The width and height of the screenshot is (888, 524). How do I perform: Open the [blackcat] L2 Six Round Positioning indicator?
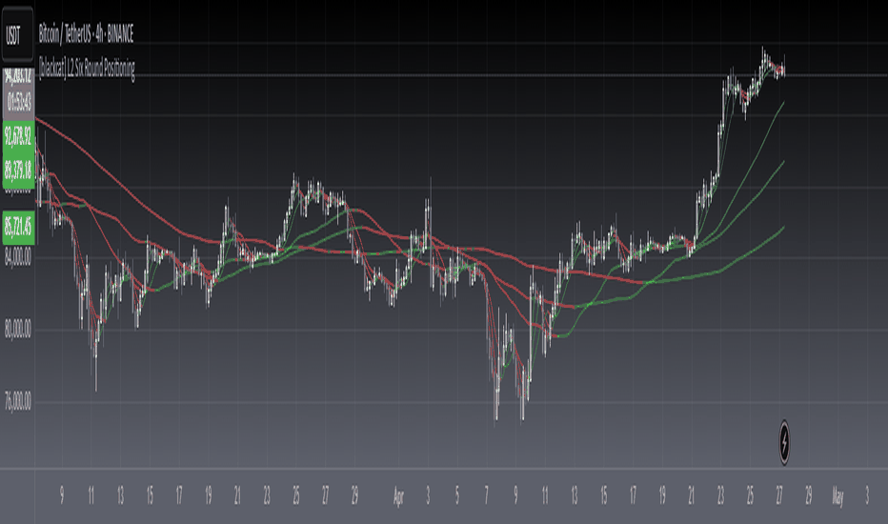[x=87, y=69]
